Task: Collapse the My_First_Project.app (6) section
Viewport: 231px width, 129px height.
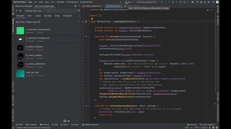Action: [79, 22]
